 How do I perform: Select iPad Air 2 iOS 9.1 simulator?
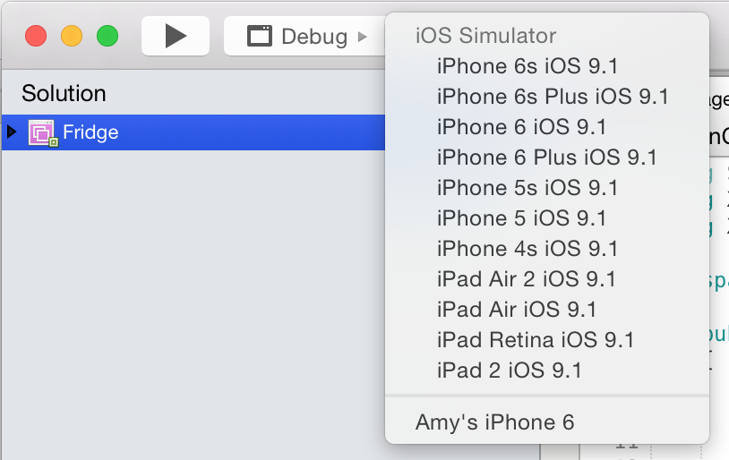tap(547, 279)
